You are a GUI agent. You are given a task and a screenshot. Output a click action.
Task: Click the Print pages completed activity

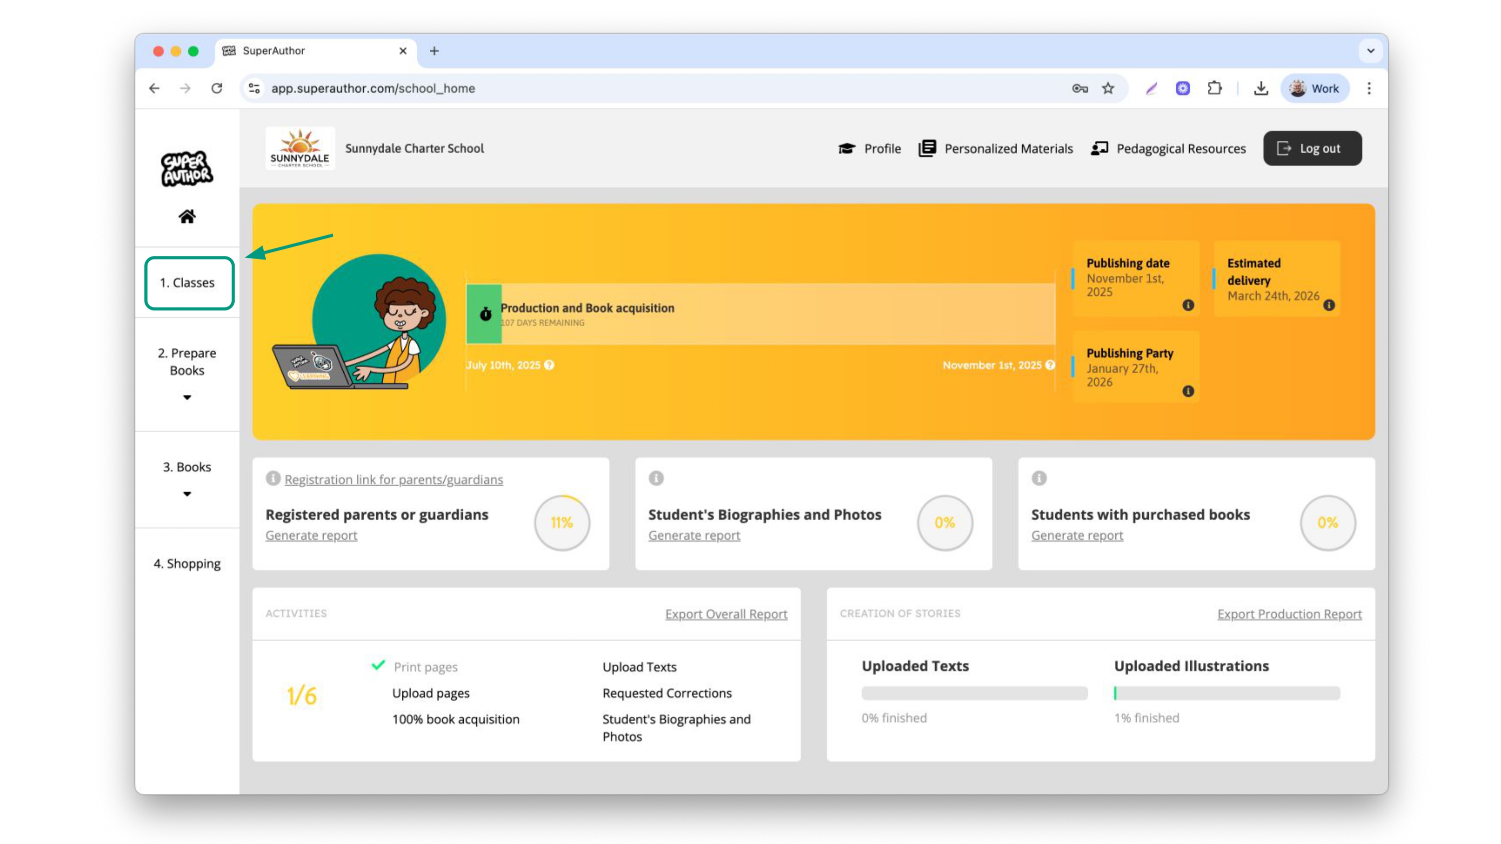pyautogui.click(x=425, y=667)
